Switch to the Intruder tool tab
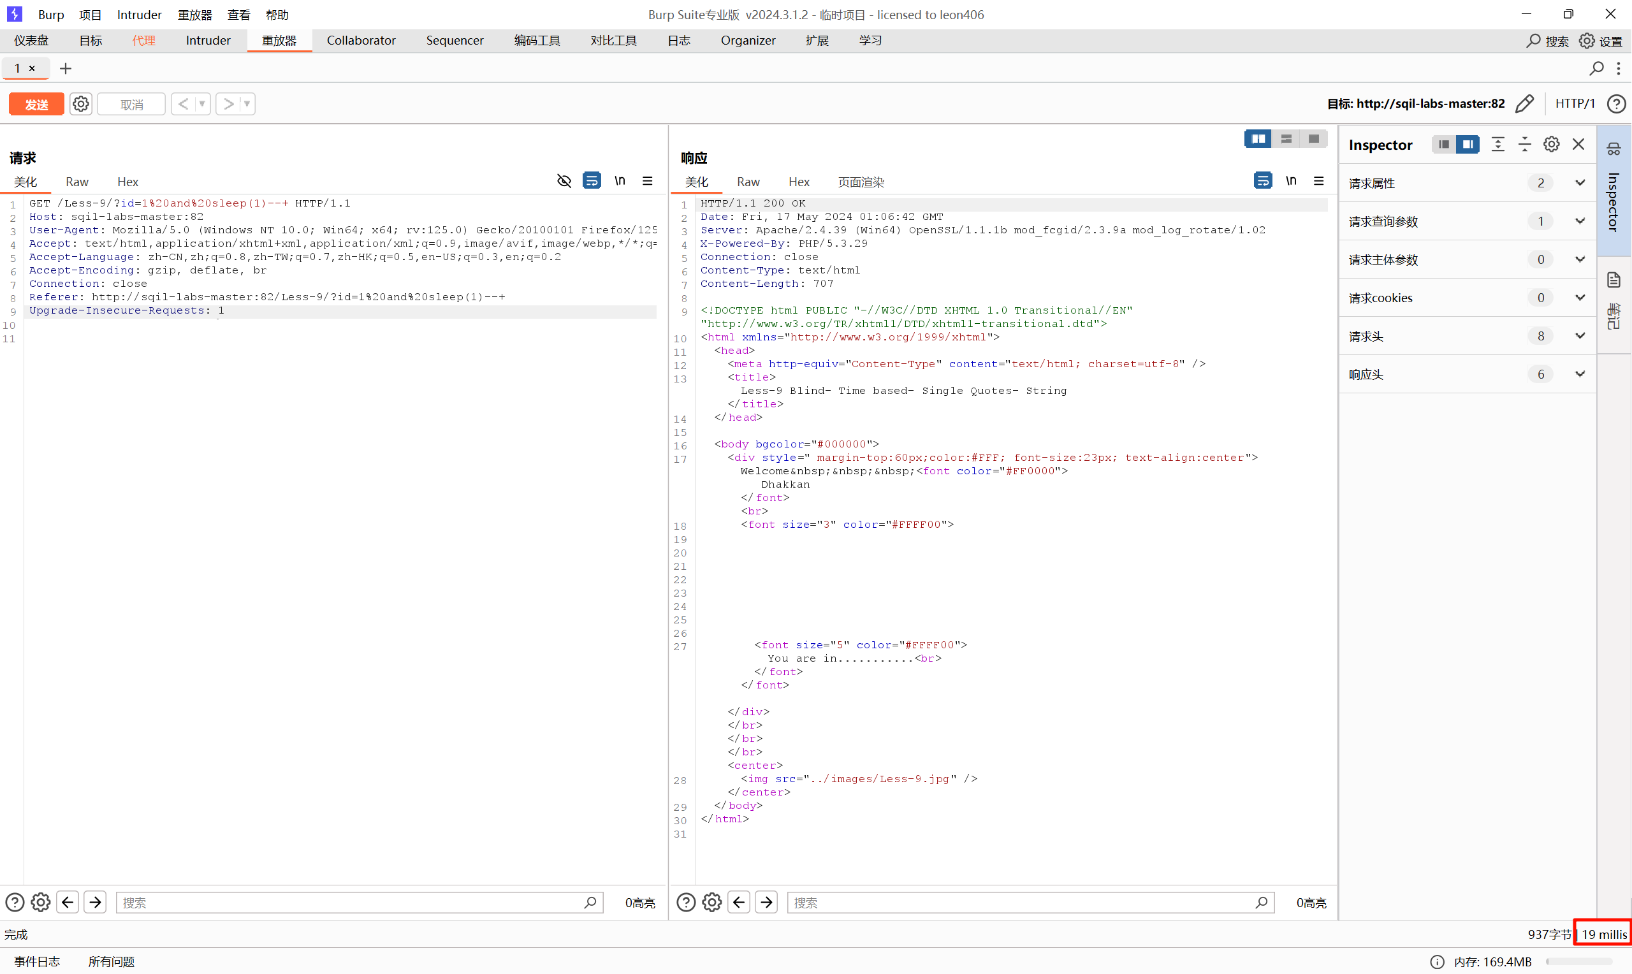The height and width of the screenshot is (974, 1632). [208, 41]
